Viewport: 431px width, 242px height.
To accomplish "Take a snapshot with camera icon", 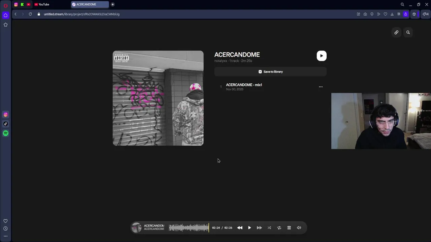I will click(365, 14).
